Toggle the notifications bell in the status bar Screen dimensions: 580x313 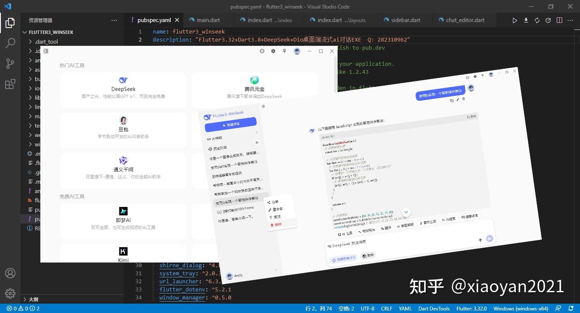point(571,308)
